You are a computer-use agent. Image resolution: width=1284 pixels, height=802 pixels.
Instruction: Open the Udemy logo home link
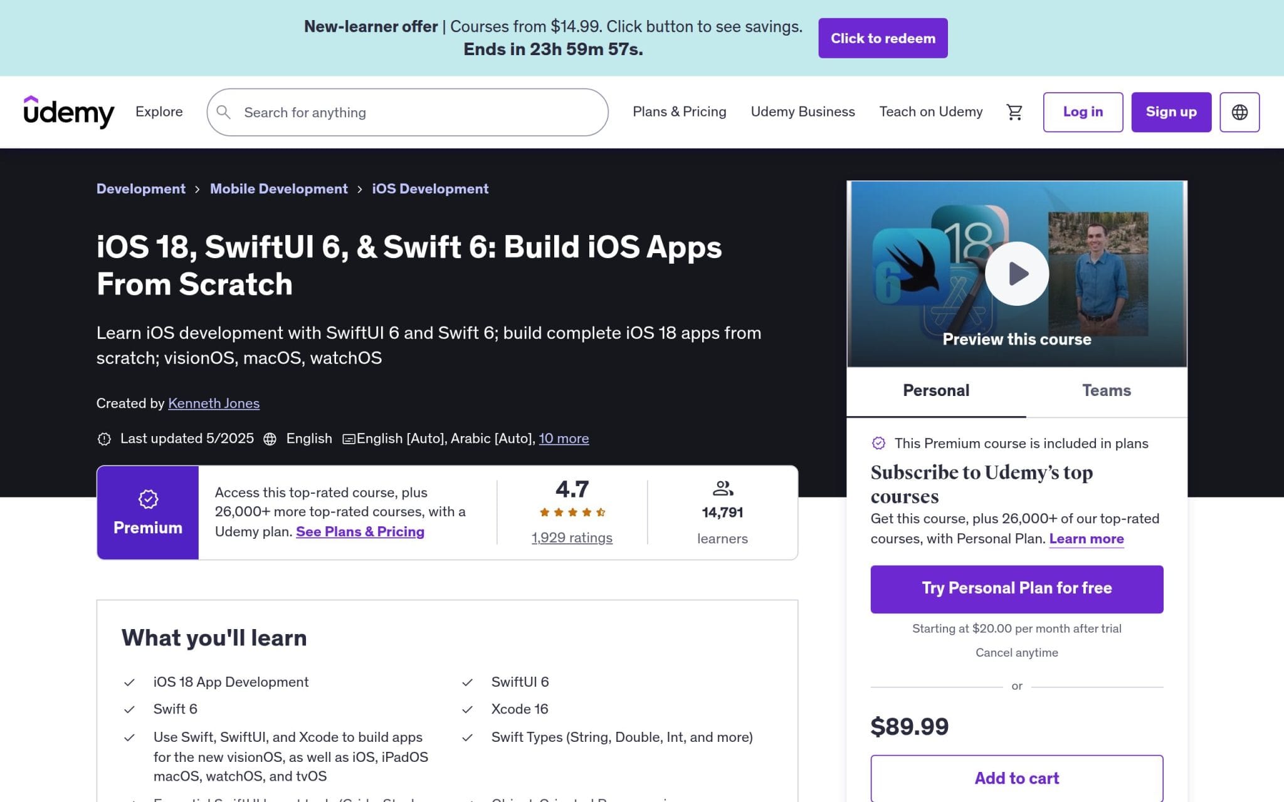[x=69, y=112]
